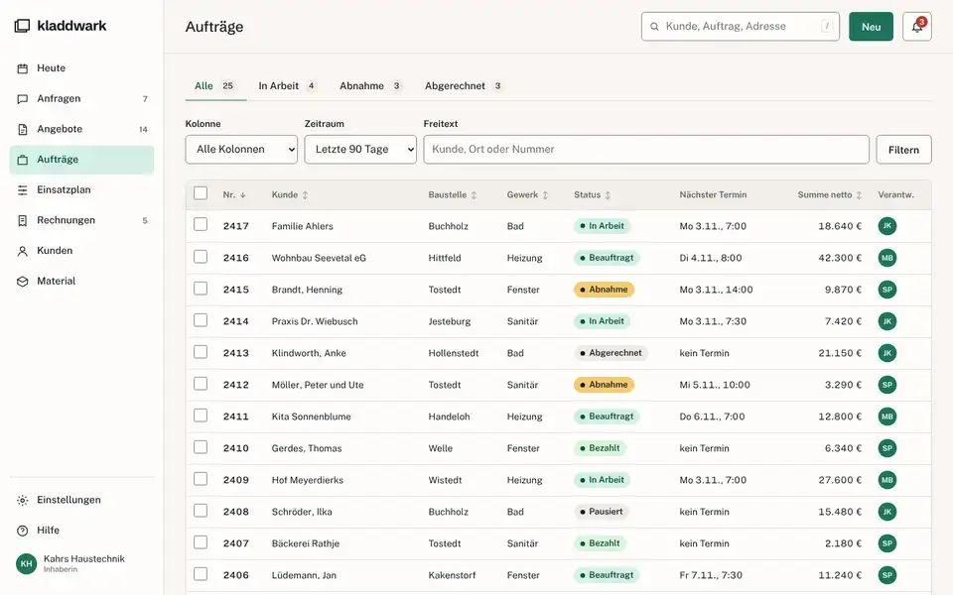Screen dimensions: 953x595
Task: Click customer name Familie Ahlers
Action: point(302,226)
